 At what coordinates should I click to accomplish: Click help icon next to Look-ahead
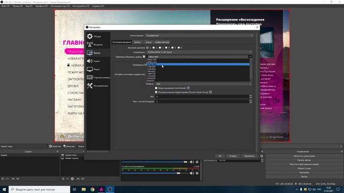coord(188,88)
